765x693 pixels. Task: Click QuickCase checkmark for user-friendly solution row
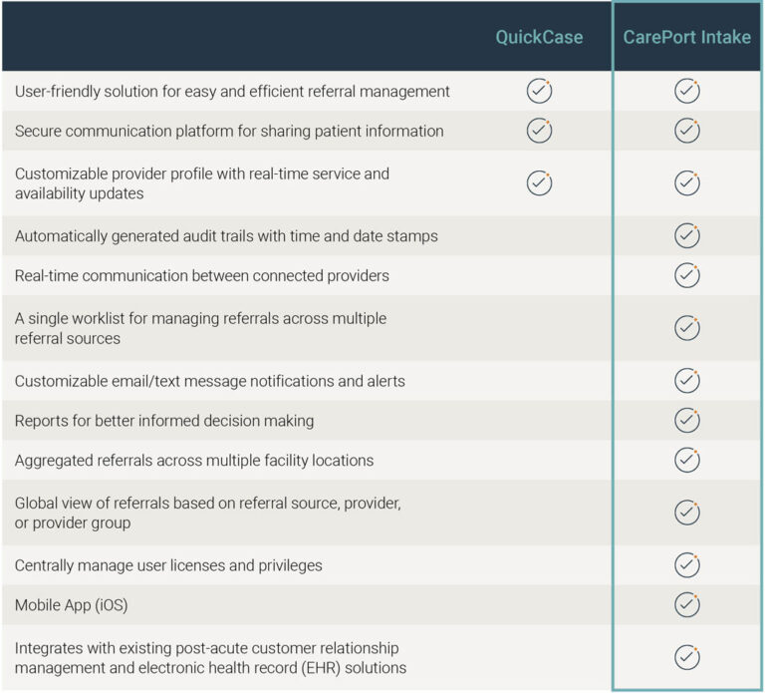(539, 91)
